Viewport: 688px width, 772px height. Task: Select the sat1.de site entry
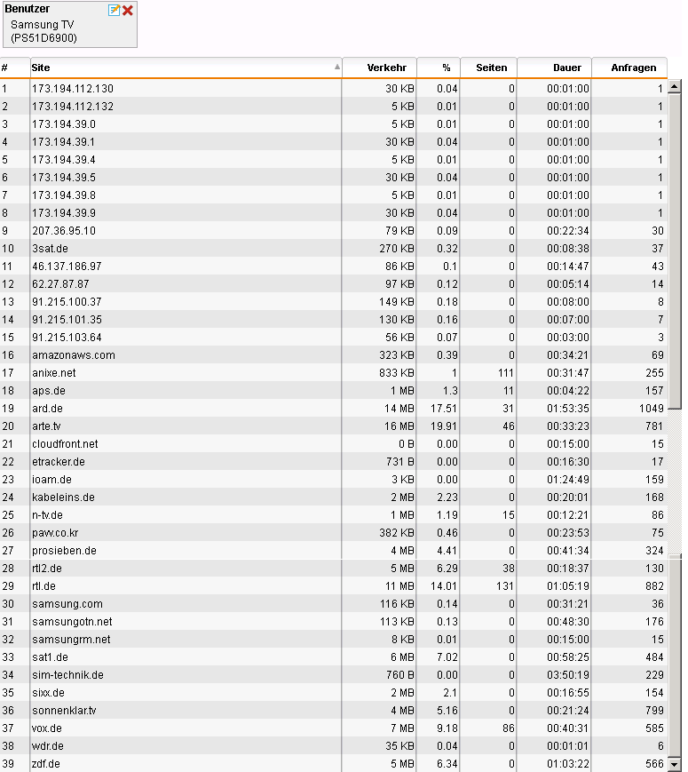[x=50, y=657]
